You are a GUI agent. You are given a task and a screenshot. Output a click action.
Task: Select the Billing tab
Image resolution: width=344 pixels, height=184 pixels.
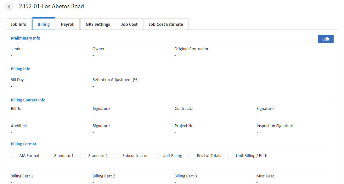[43, 24]
